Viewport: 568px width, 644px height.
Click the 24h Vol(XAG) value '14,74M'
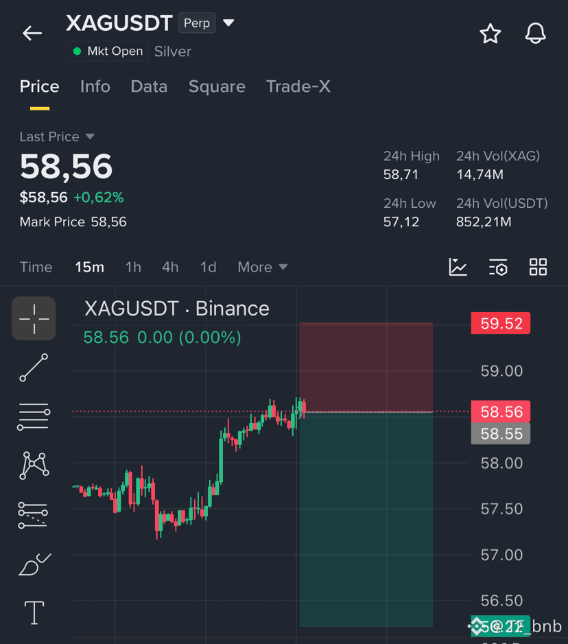[x=480, y=175]
